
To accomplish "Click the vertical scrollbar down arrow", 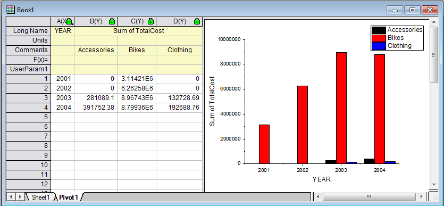I will (x=433, y=185).
